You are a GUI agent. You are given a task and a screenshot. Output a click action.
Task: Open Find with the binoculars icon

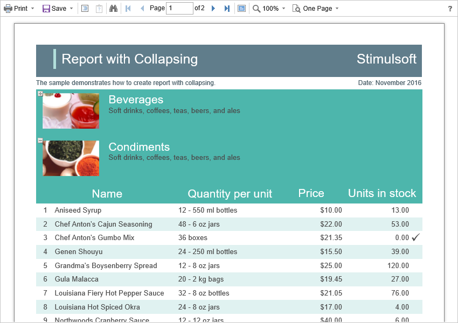(x=113, y=9)
